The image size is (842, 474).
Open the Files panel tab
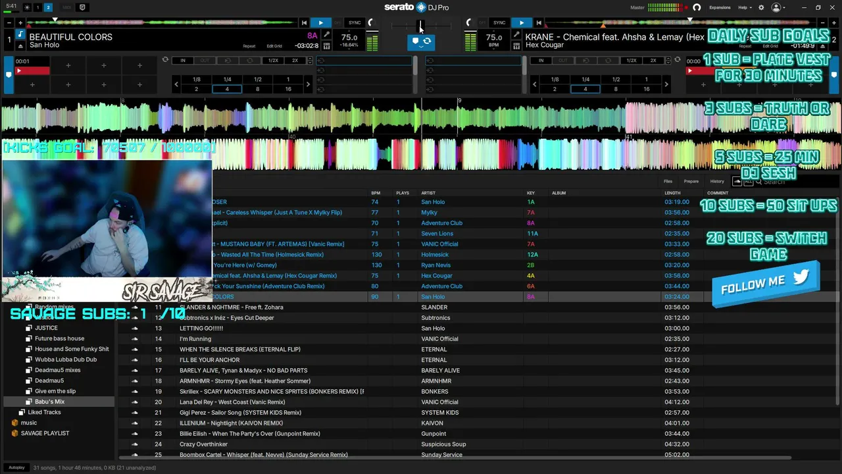668,181
